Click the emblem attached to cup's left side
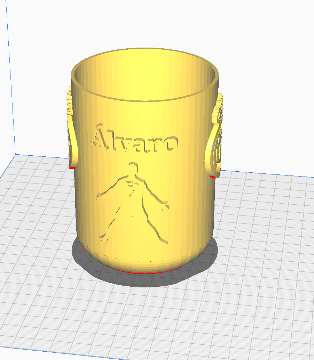This screenshot has height=360, width=314. (x=72, y=128)
